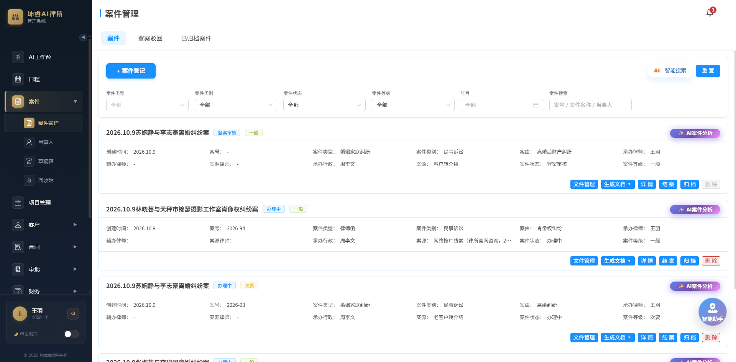
Task: Switch to the 登案驳回 tab
Action: 150,38
